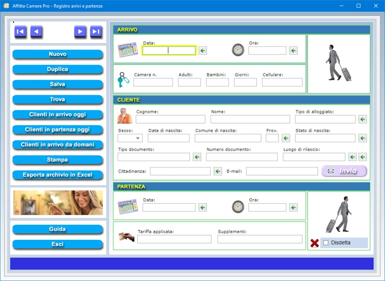The image size is (385, 281).
Task: Click the arrival Ora input field
Action: (x=267, y=51)
